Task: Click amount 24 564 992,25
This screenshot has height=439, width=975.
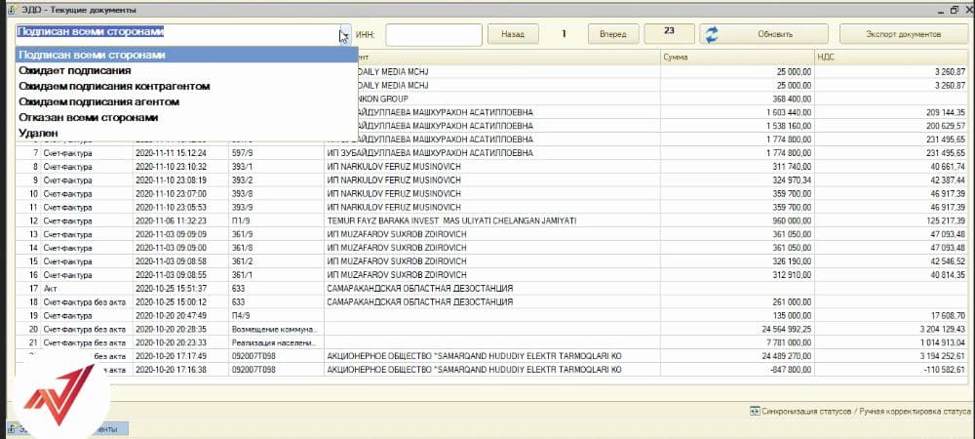Action: tap(737, 329)
